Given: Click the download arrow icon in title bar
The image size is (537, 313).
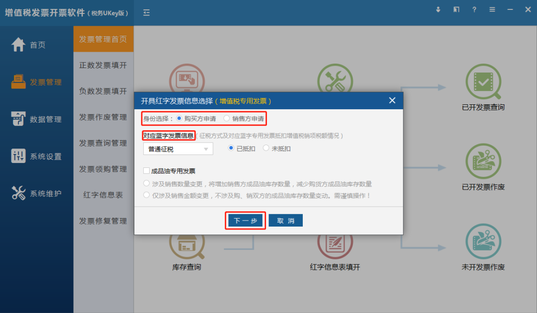Looking at the screenshot, I should coord(439,9).
